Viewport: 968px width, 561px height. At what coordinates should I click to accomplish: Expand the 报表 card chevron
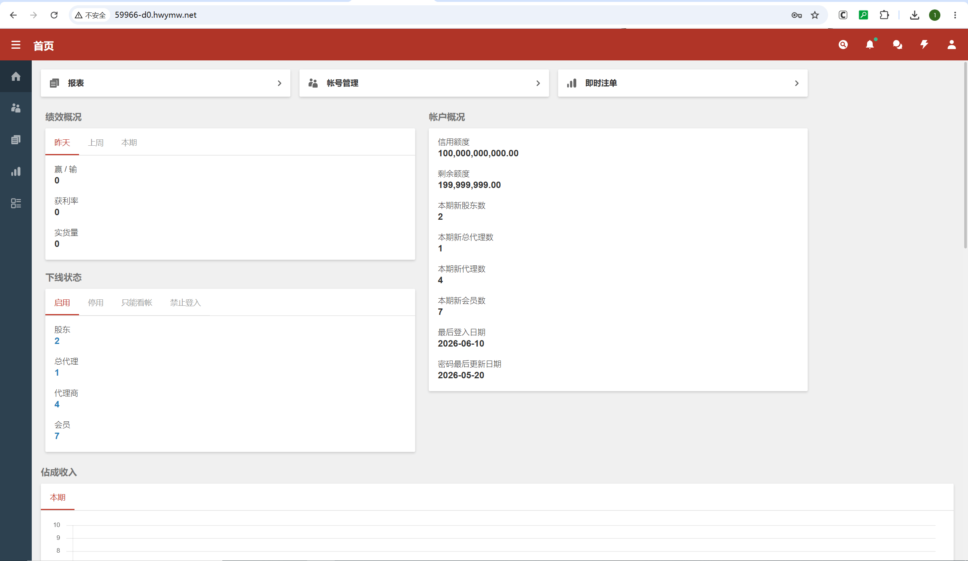pos(279,83)
